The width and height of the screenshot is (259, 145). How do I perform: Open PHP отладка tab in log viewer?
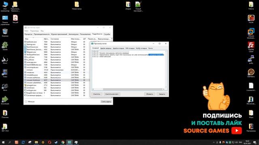(x=130, y=48)
